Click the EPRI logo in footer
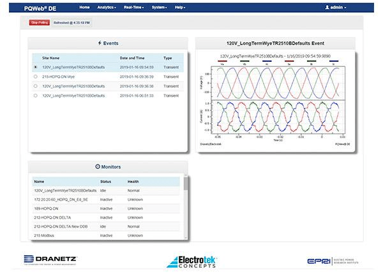Screen dimensions: 383x278 331,261
